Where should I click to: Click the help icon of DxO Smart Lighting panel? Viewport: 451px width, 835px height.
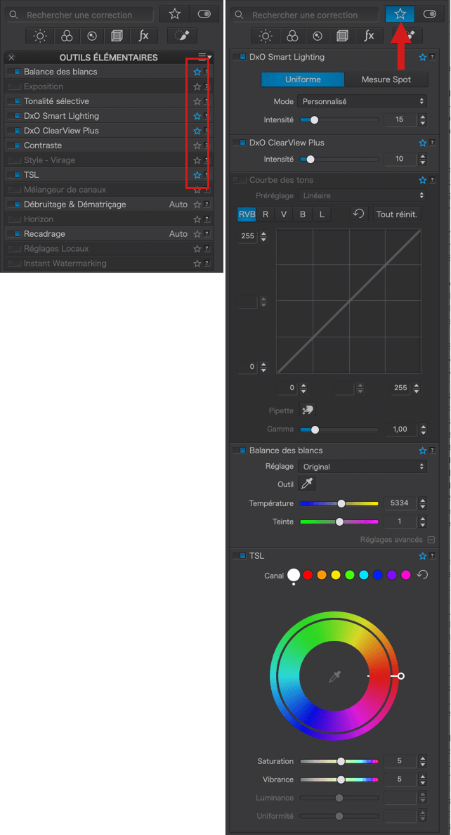(x=432, y=57)
